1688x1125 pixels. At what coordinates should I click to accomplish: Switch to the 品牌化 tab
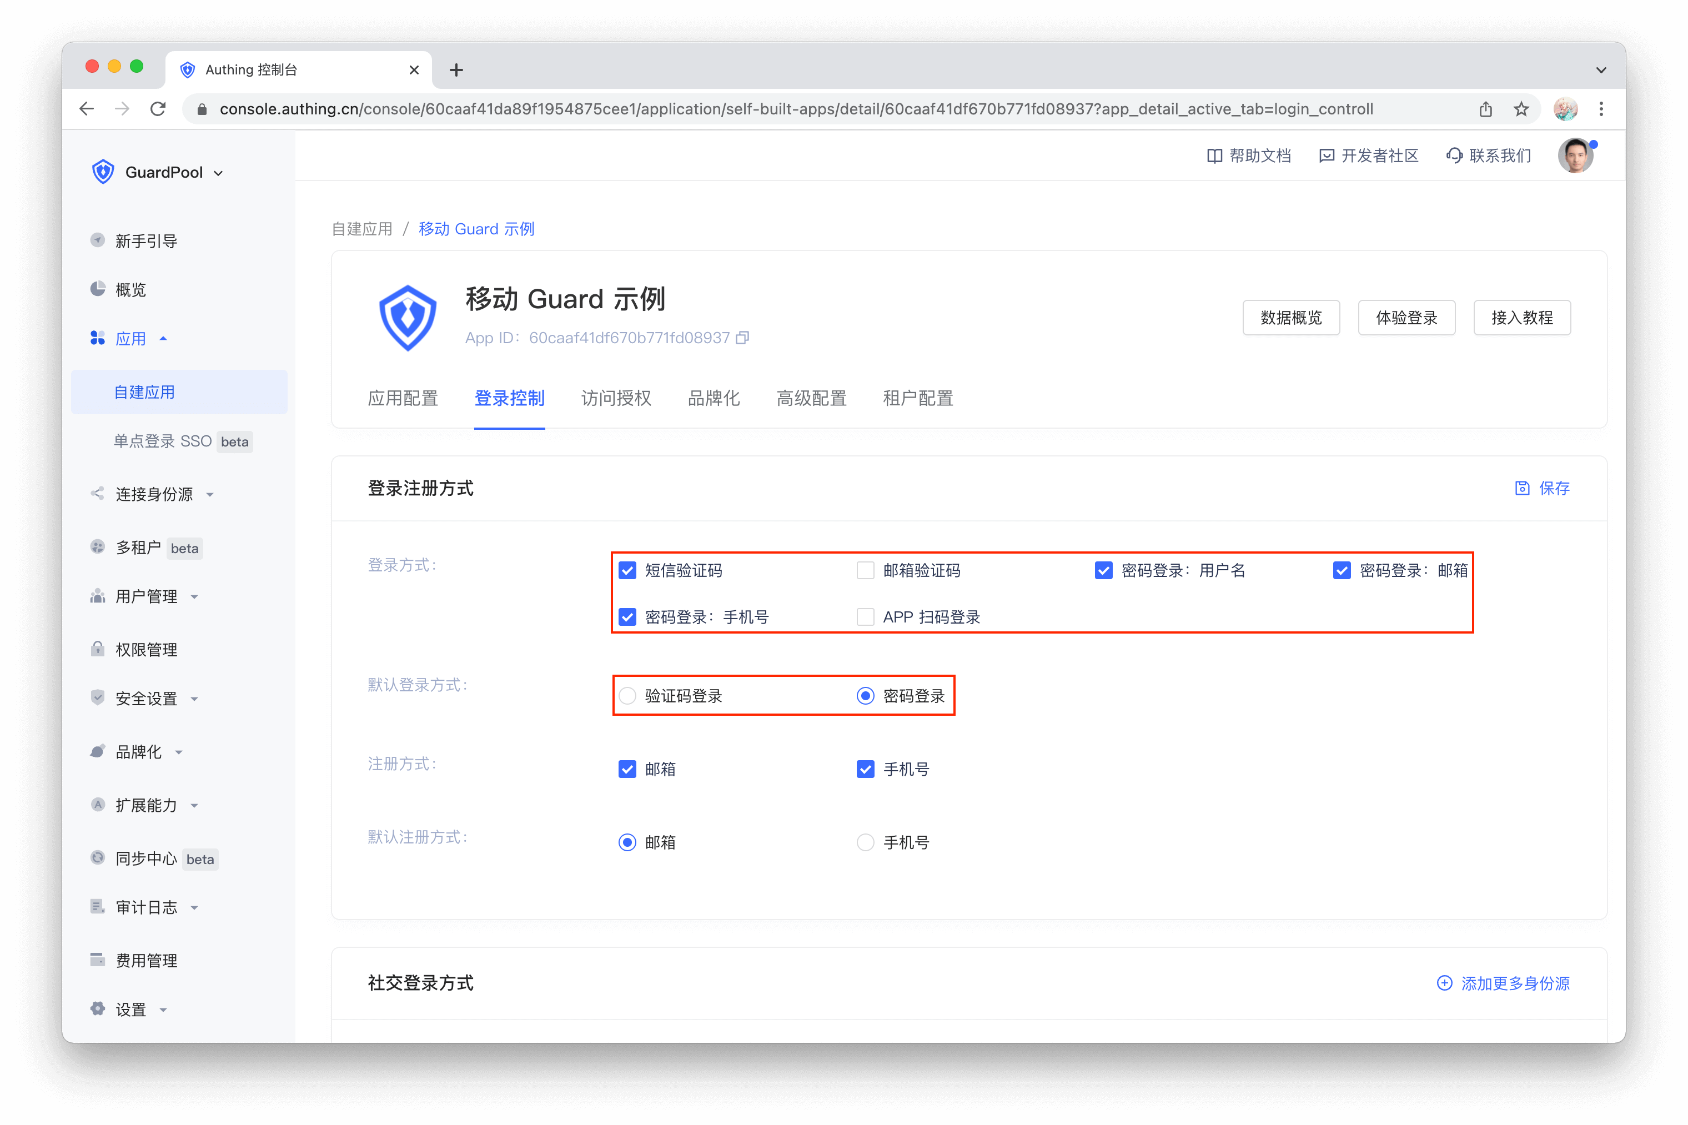pos(713,398)
